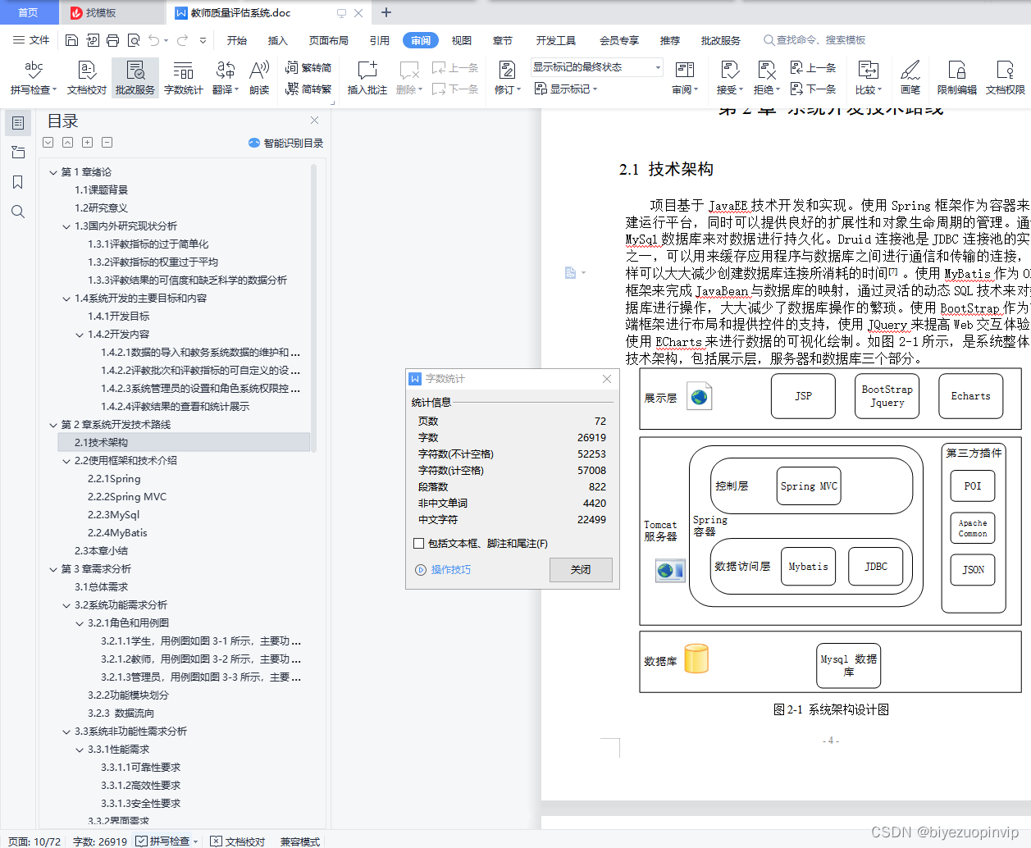Collapse the 第 2 章系统开发技术路线 node
1031x848 pixels.
tap(53, 425)
